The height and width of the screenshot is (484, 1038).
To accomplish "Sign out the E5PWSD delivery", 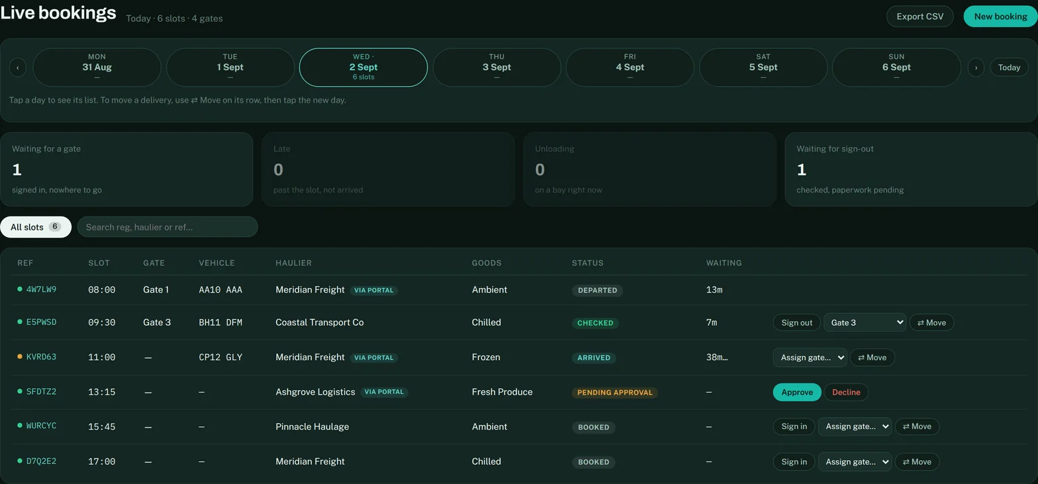I will click(x=796, y=322).
